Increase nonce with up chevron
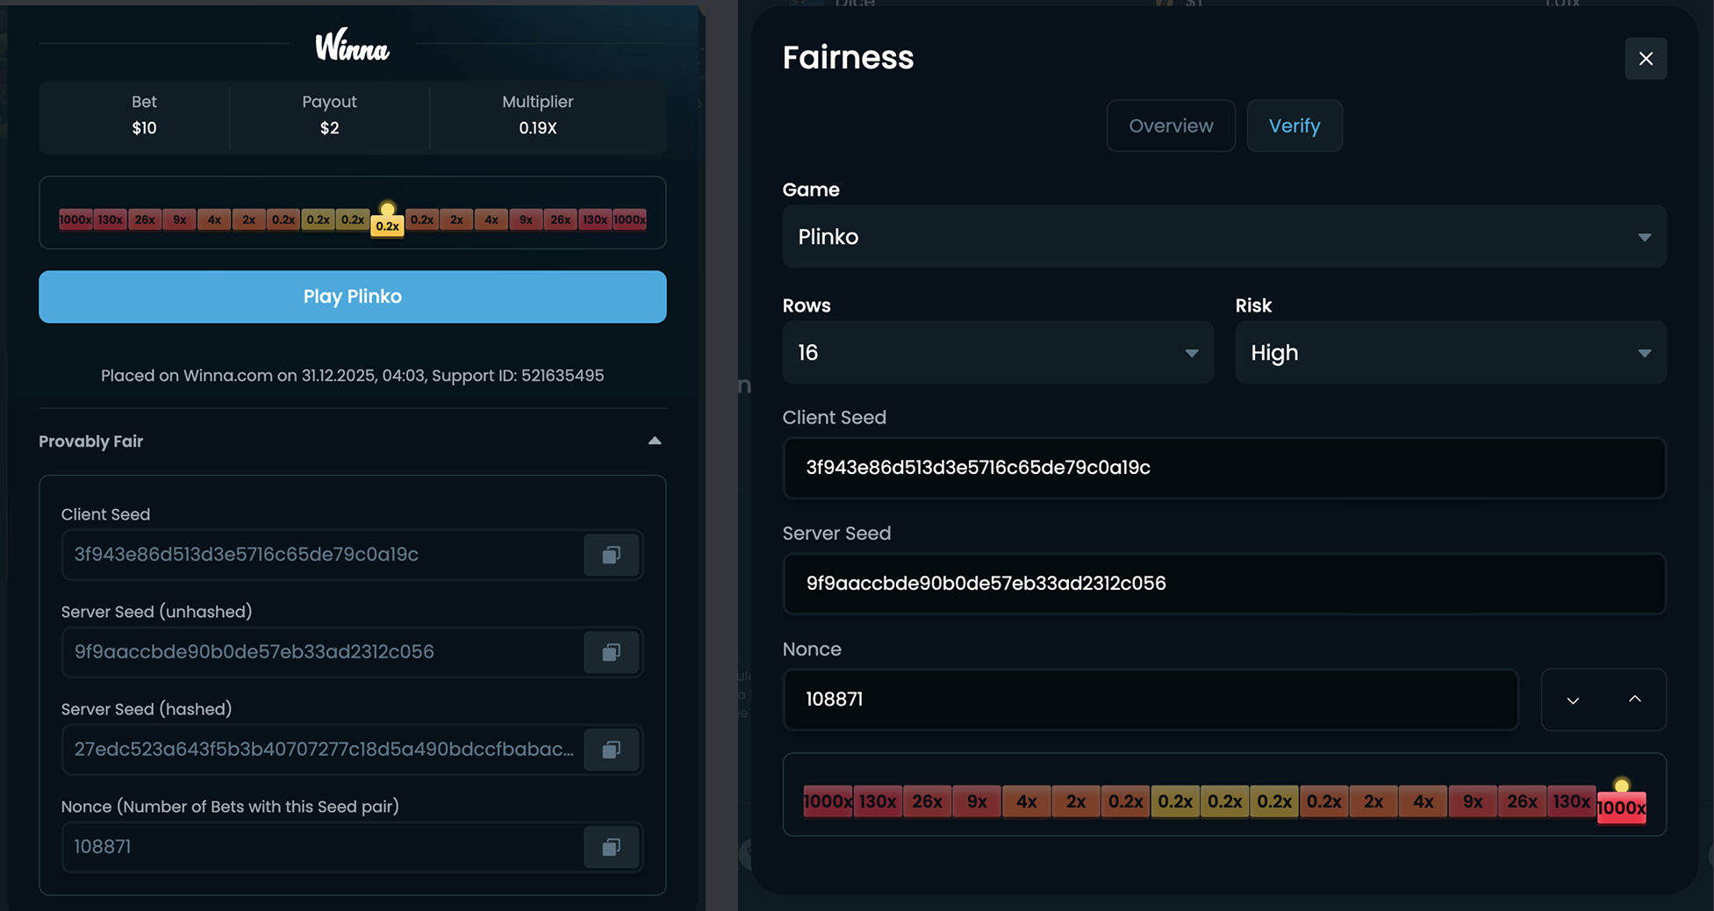 (x=1634, y=699)
